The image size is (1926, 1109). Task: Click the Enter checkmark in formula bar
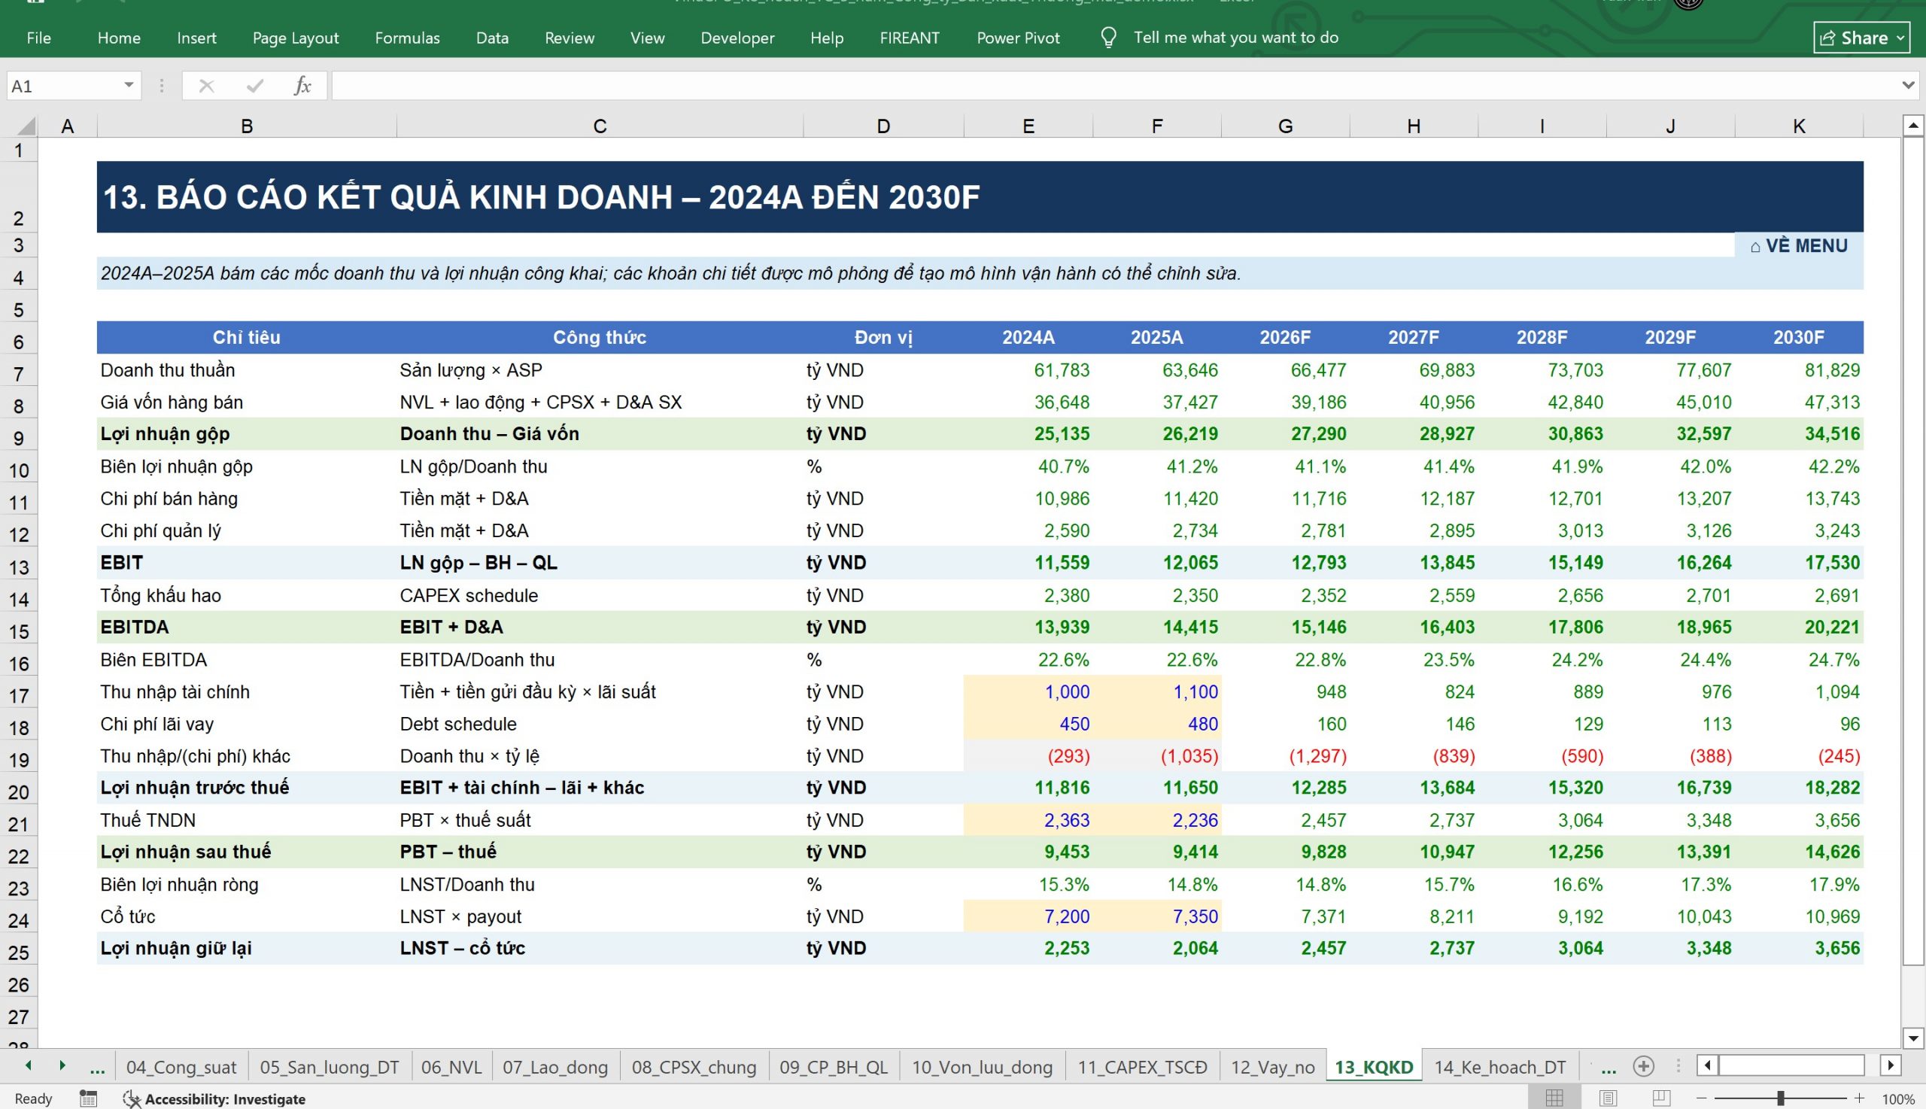coord(254,85)
